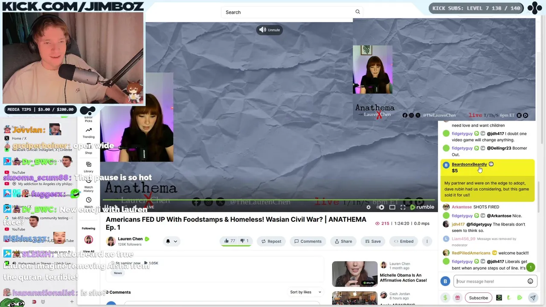Dislike the video thumbs down
The height and width of the screenshot is (307, 546).
click(244, 241)
